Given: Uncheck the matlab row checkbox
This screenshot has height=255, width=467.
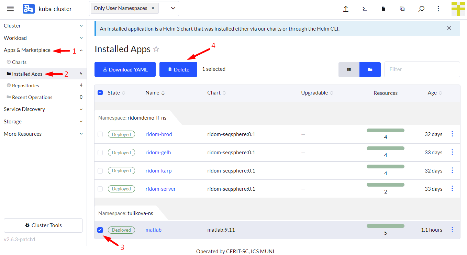Looking at the screenshot, I should [x=100, y=230].
